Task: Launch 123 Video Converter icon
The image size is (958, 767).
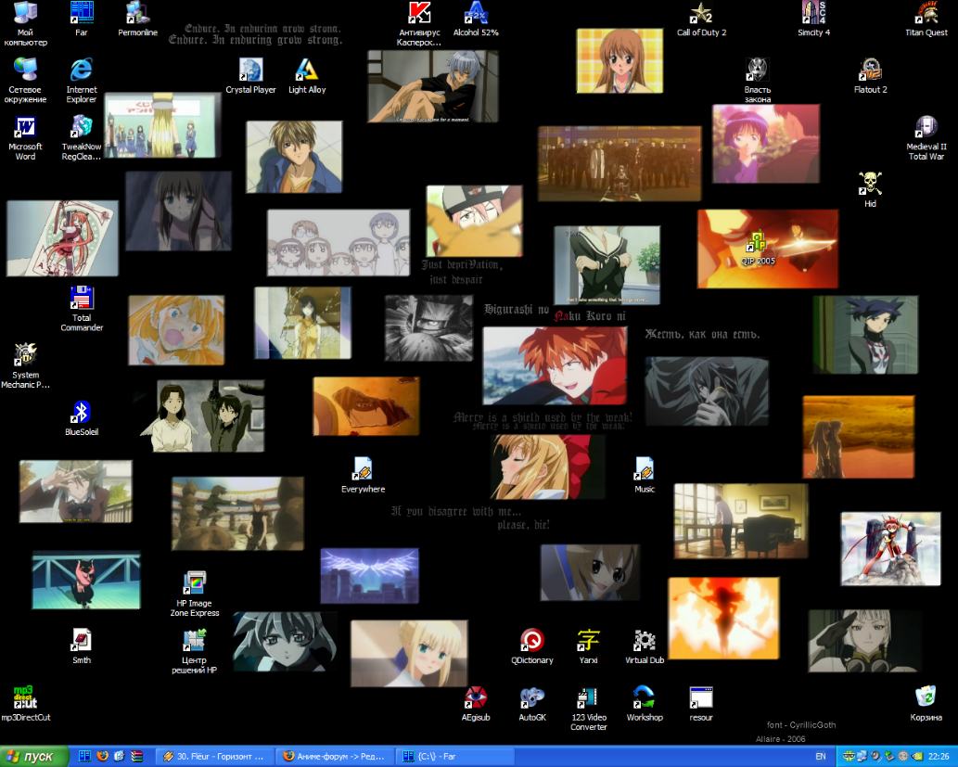Action: pos(588,709)
